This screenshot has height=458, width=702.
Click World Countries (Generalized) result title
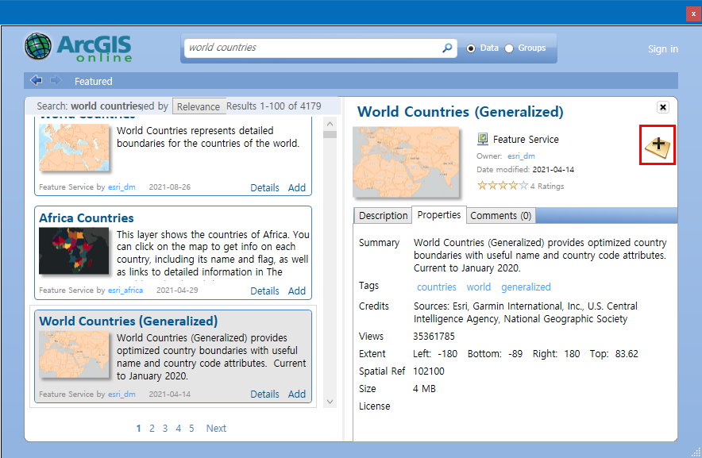[x=129, y=321]
